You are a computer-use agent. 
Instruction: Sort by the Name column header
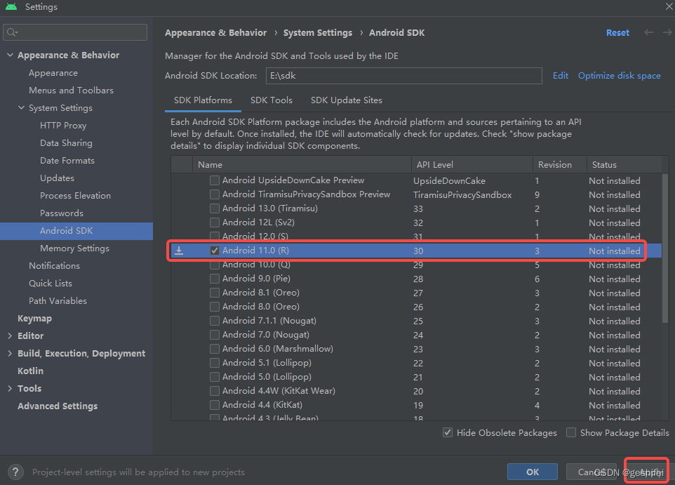pyautogui.click(x=302, y=164)
